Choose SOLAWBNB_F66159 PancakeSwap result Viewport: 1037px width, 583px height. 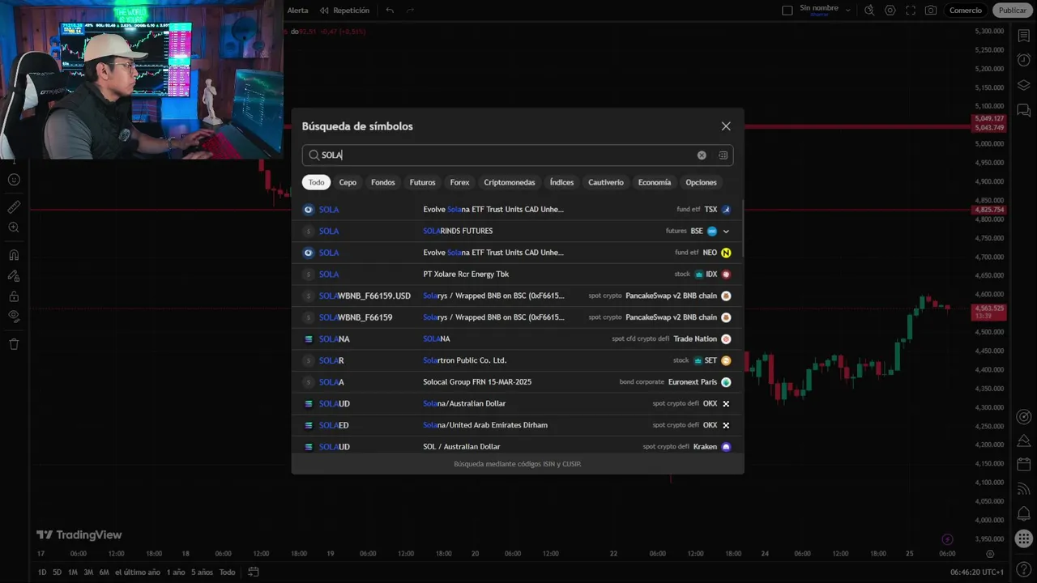517,317
